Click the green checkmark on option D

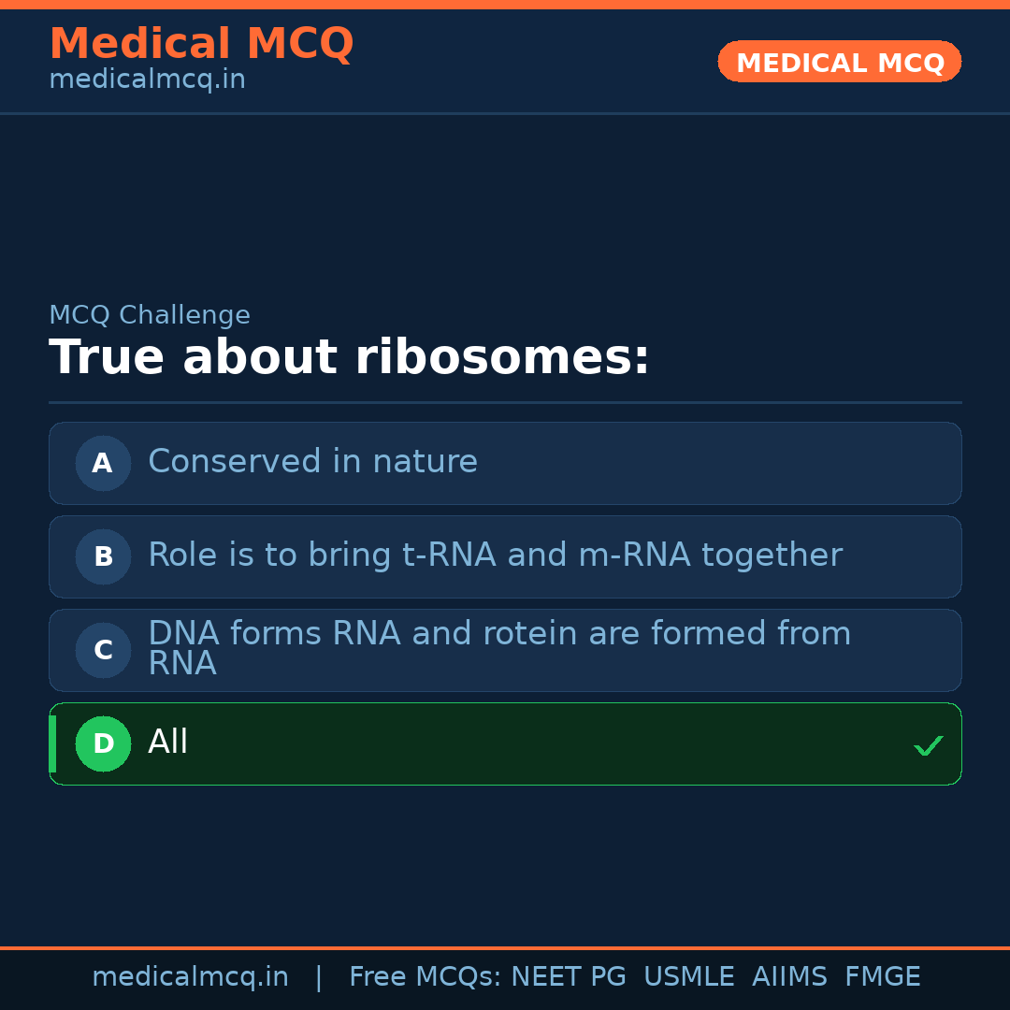928,745
